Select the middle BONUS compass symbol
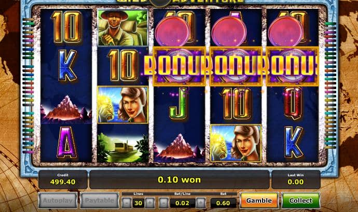 pos(236,66)
